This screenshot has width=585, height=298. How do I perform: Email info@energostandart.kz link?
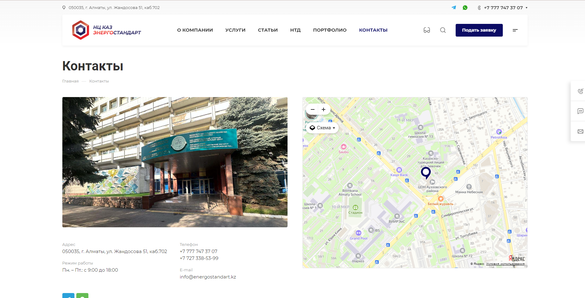click(208, 277)
